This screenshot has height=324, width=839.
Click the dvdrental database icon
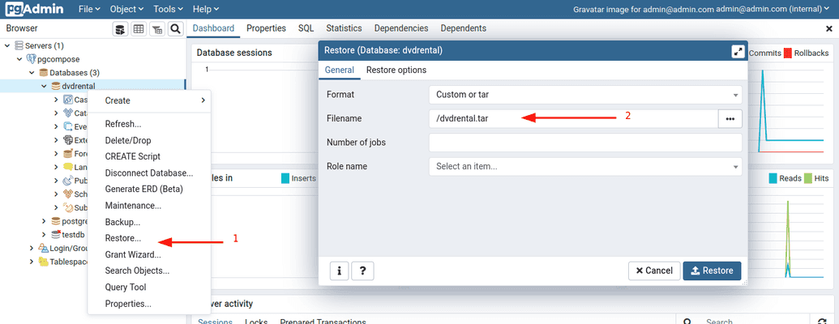click(56, 86)
